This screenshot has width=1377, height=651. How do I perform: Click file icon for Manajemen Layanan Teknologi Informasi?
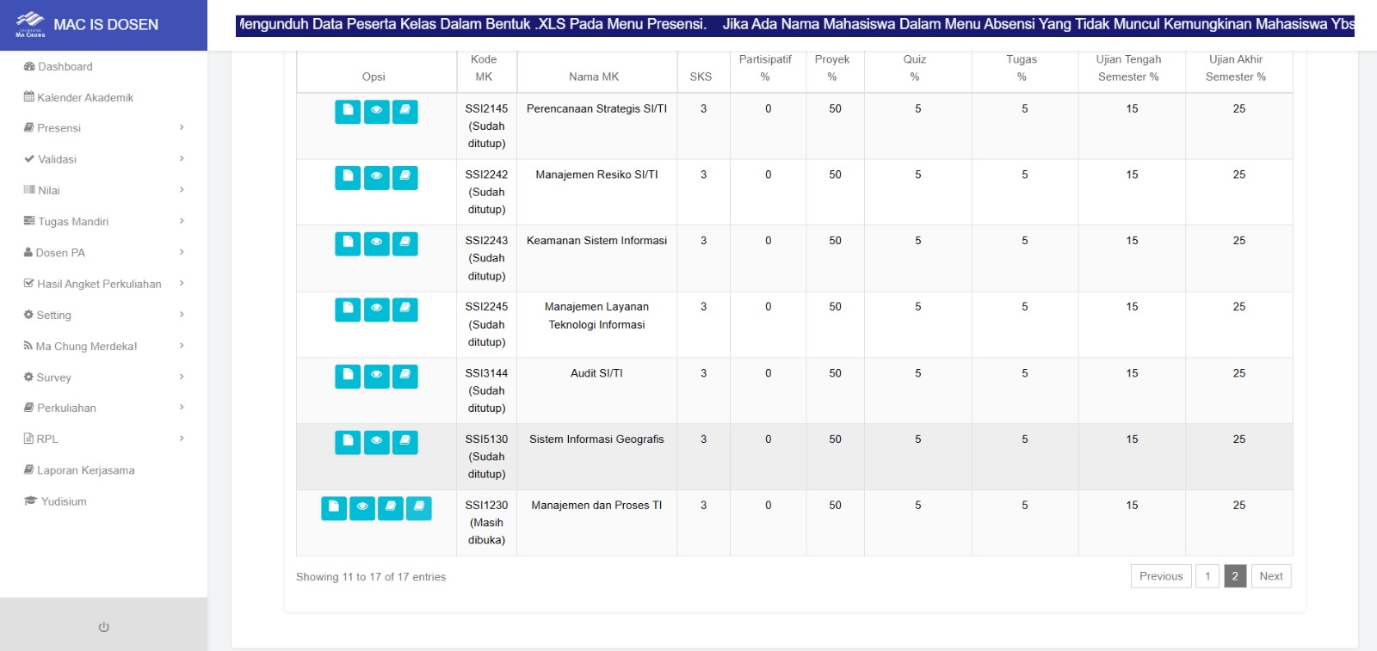click(348, 310)
